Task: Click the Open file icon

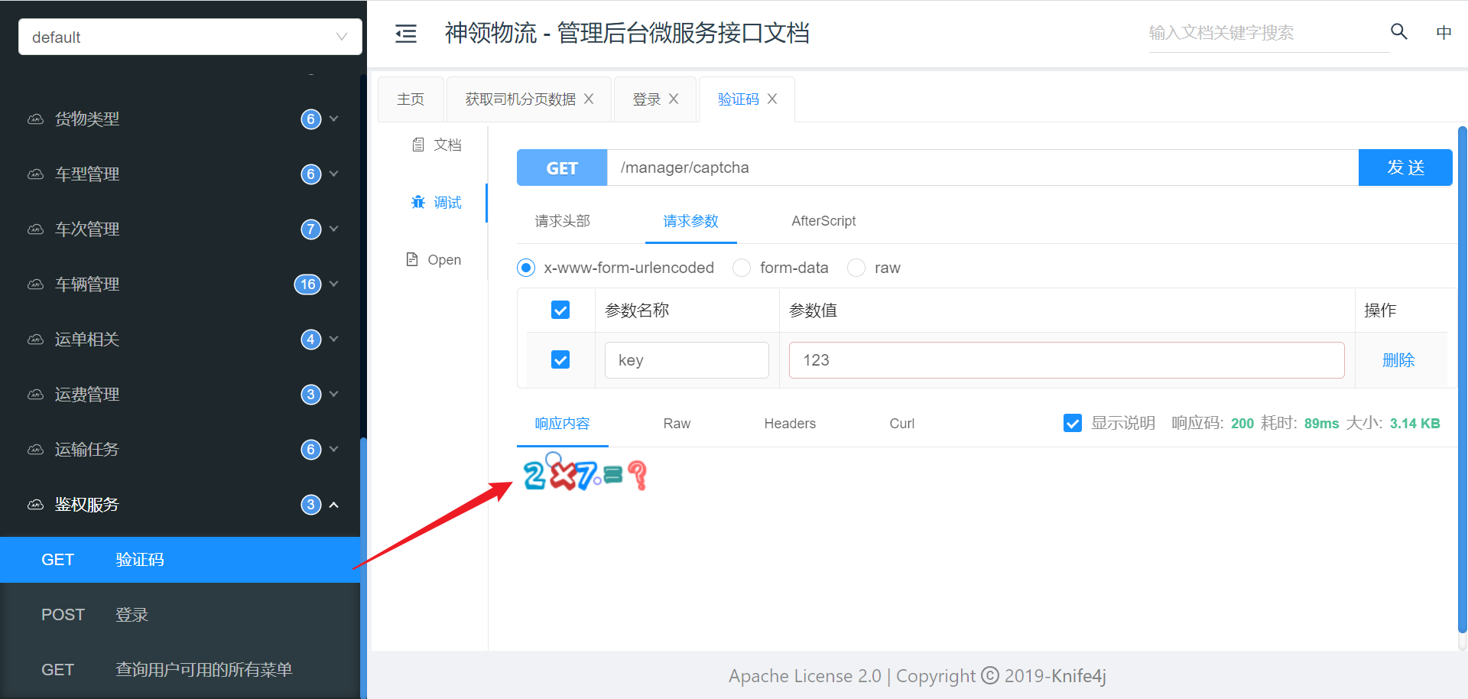Action: point(412,260)
